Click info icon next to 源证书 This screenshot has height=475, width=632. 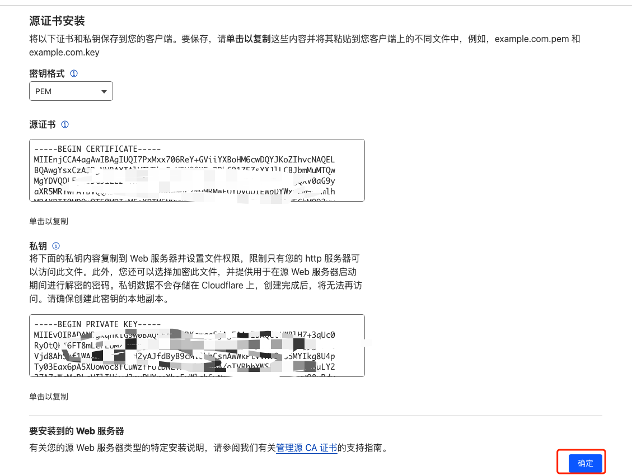point(65,124)
